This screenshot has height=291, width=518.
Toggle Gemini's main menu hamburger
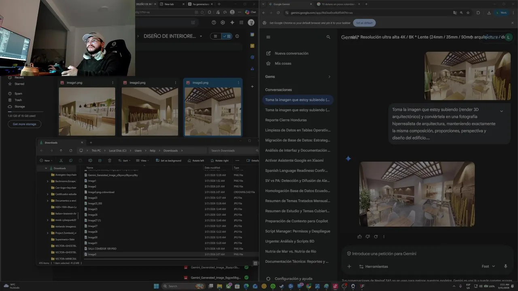point(268,37)
